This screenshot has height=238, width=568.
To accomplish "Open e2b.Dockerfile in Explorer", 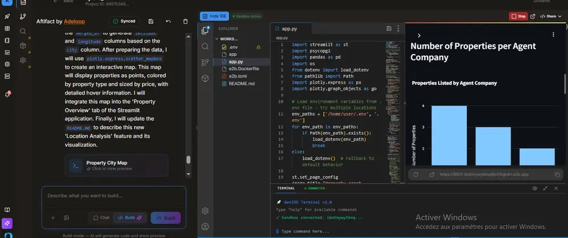I will pyautogui.click(x=241, y=69).
